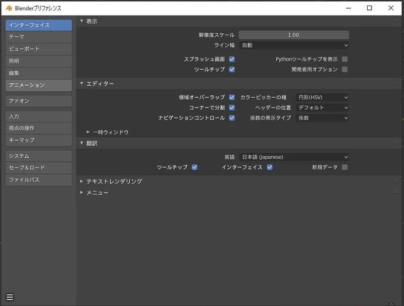Open the システム tab
The width and height of the screenshot is (404, 306).
39,156
